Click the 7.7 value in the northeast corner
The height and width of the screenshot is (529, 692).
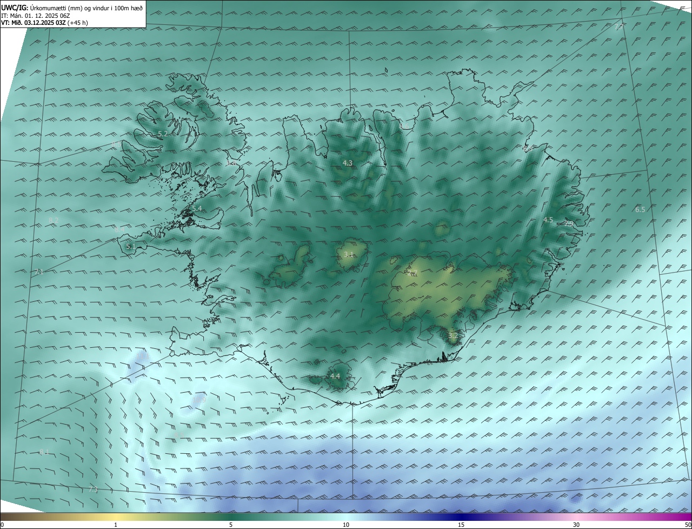[620, 27]
